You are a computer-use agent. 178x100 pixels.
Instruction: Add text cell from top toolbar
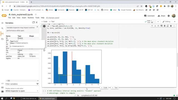coord(52,22)
